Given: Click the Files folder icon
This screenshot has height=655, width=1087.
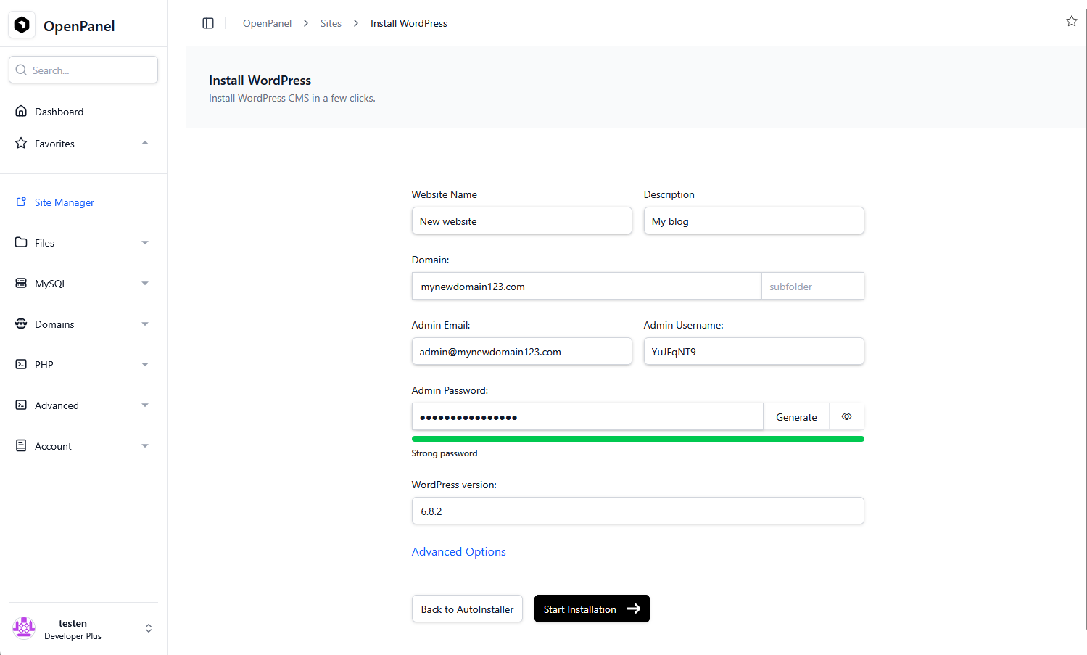Looking at the screenshot, I should pos(21,242).
